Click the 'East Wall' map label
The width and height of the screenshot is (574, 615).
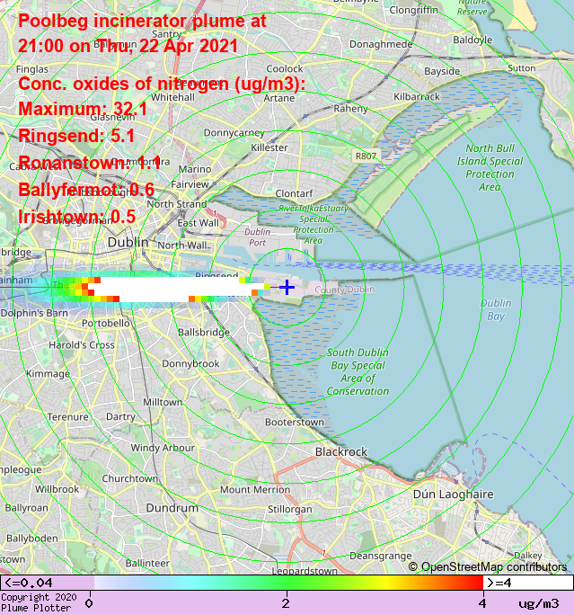(x=199, y=223)
